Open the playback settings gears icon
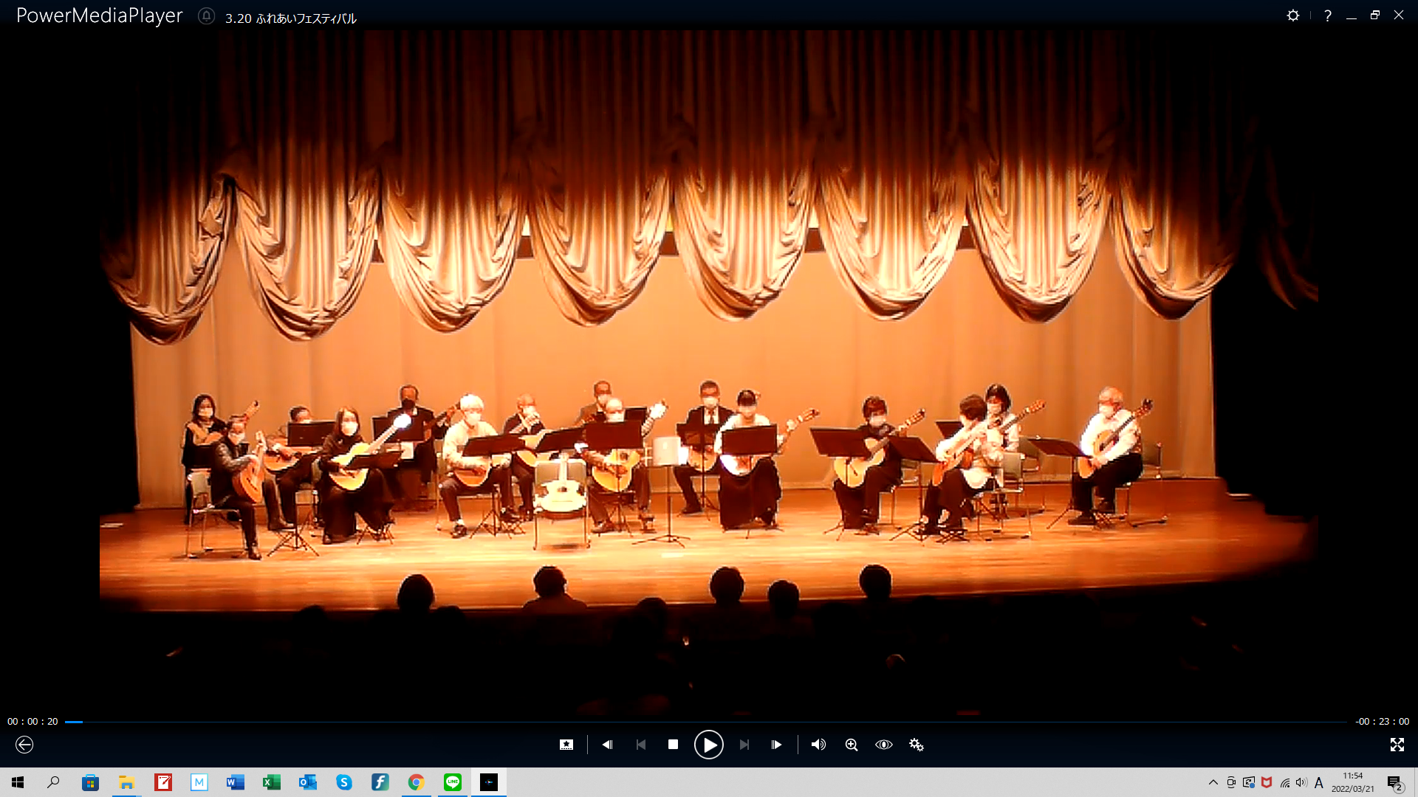1418x797 pixels. click(x=917, y=745)
